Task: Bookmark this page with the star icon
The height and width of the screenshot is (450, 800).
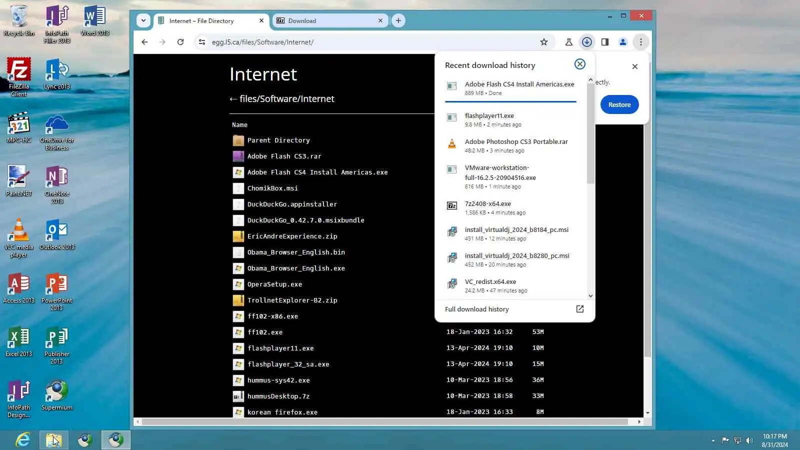Action: 544,42
